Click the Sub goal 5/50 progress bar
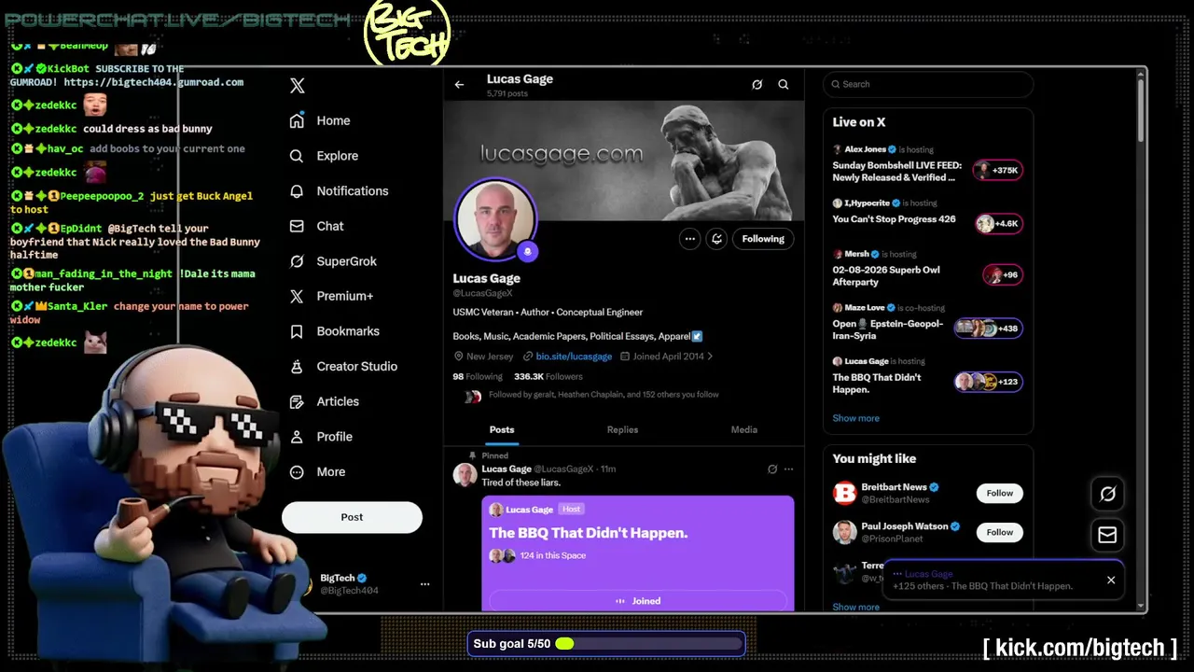1194x672 pixels. pyautogui.click(x=606, y=644)
